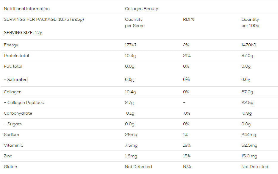Viewport: 278px width, 174px height.
Task: Click the Nutritional Information header text
Action: [x=27, y=9]
